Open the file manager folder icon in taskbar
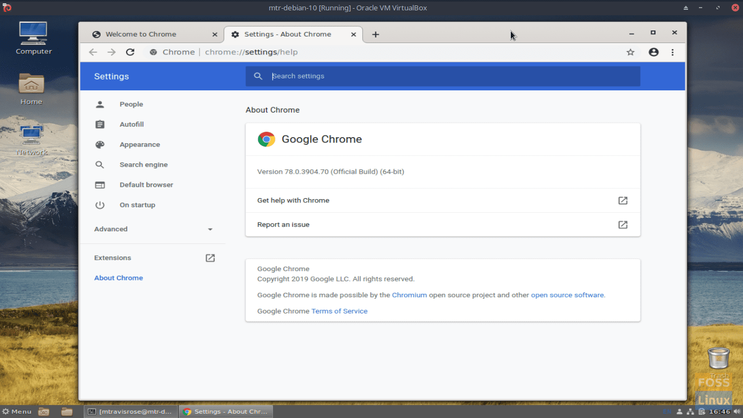The width and height of the screenshot is (743, 418). 67,411
